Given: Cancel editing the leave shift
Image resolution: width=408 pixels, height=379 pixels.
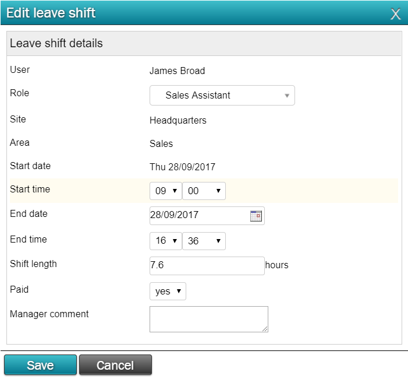Looking at the screenshot, I should [x=115, y=364].
